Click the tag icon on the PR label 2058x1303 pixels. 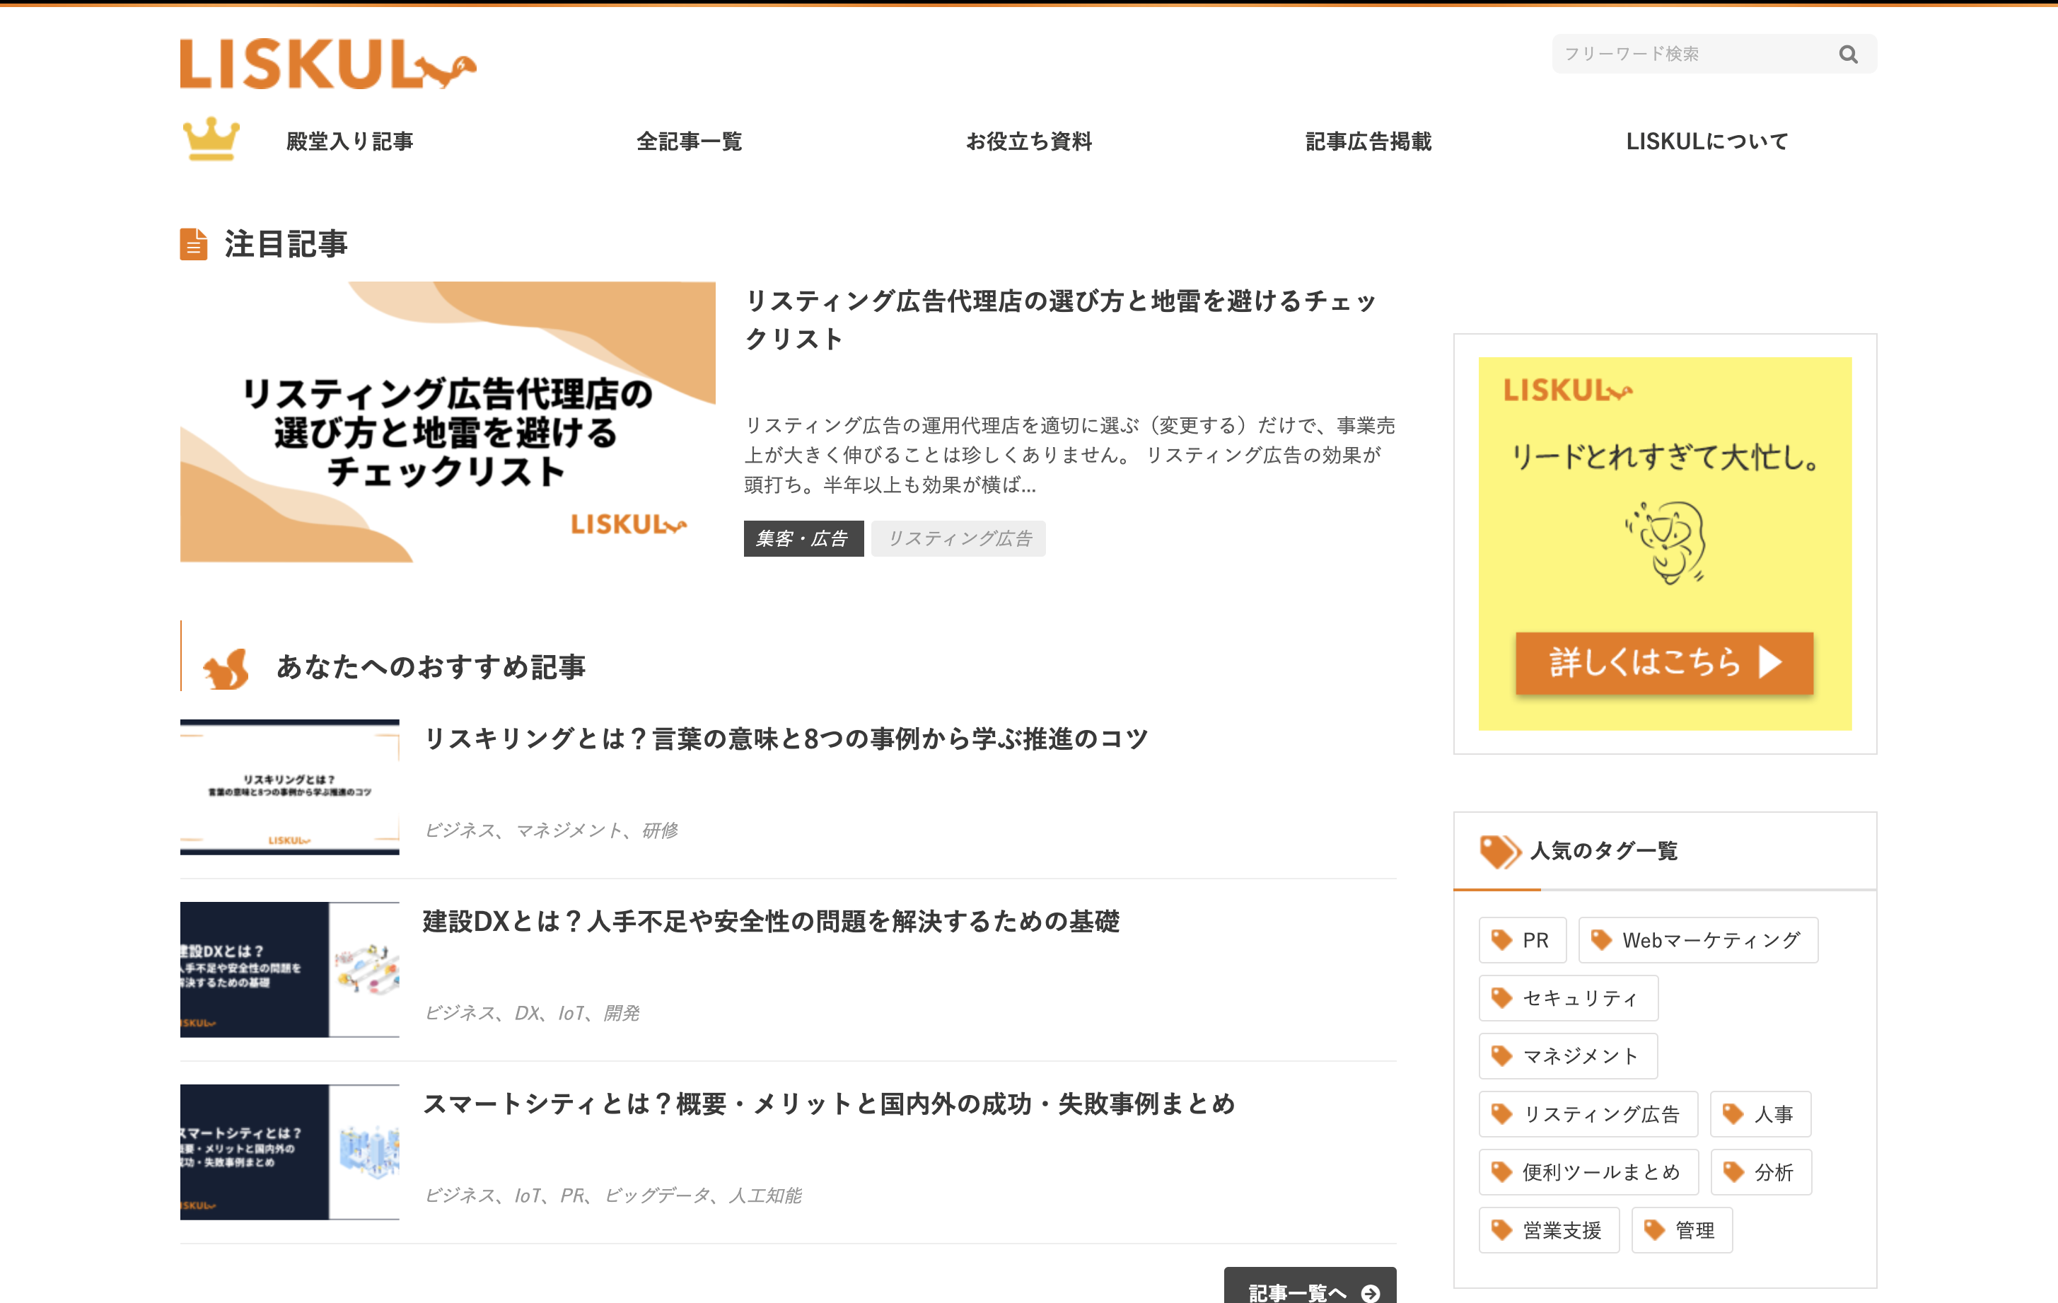coord(1501,939)
